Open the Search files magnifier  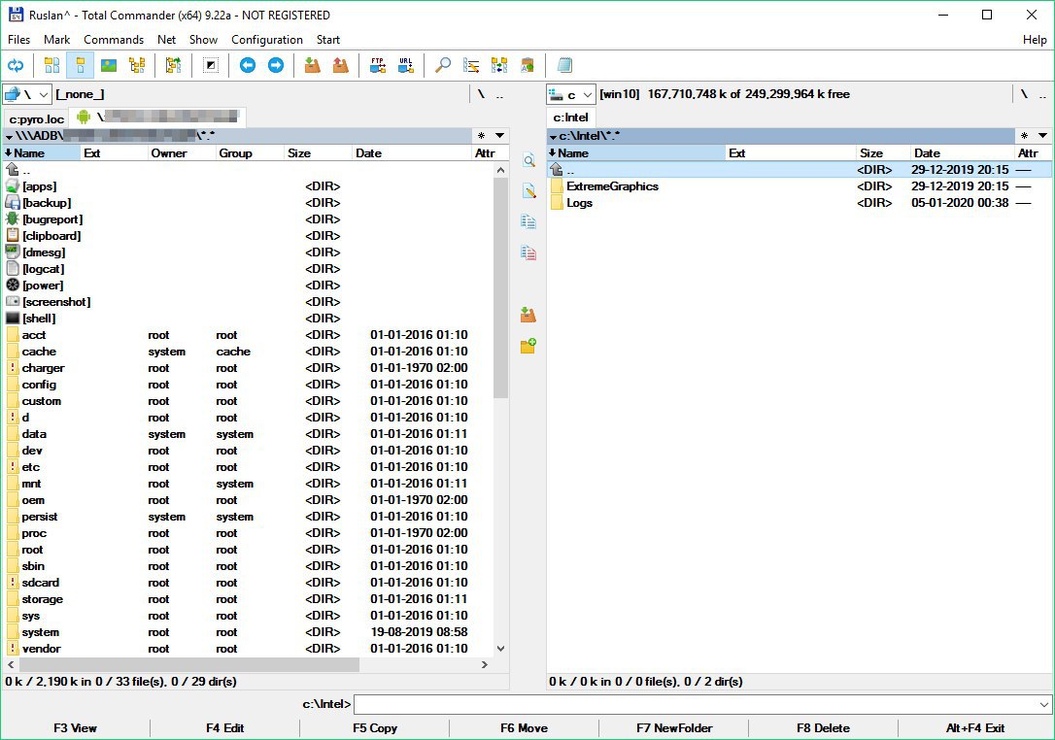(443, 65)
